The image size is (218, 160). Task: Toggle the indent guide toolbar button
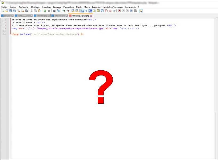(90, 11)
